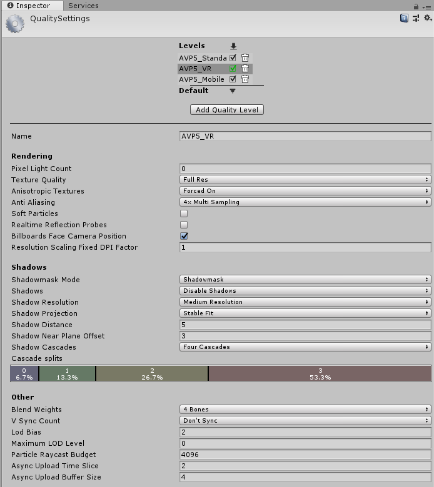The width and height of the screenshot is (434, 487).
Task: Open the Shadow Projection dropdown
Action: [x=305, y=313]
